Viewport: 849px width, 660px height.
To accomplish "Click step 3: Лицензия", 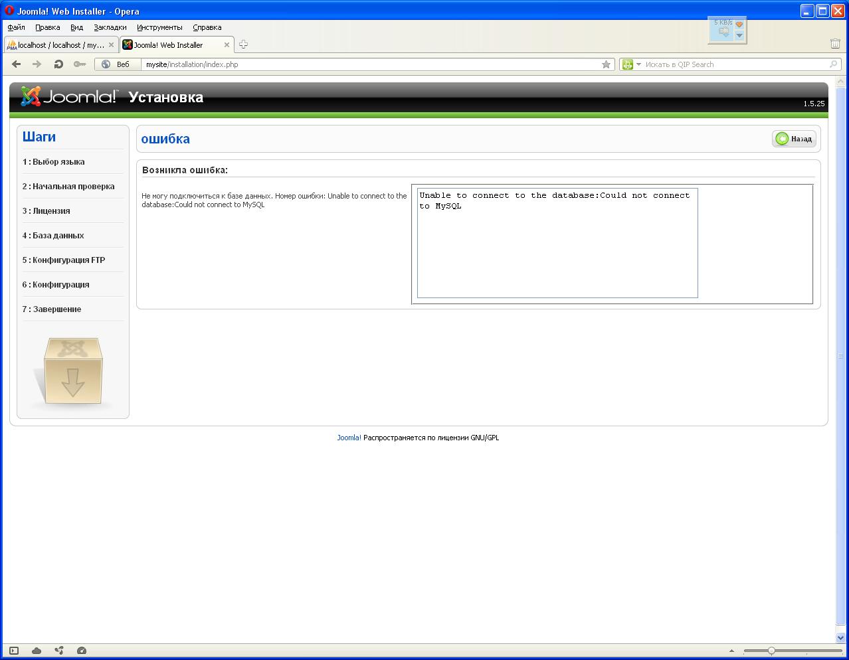I will pyautogui.click(x=46, y=211).
